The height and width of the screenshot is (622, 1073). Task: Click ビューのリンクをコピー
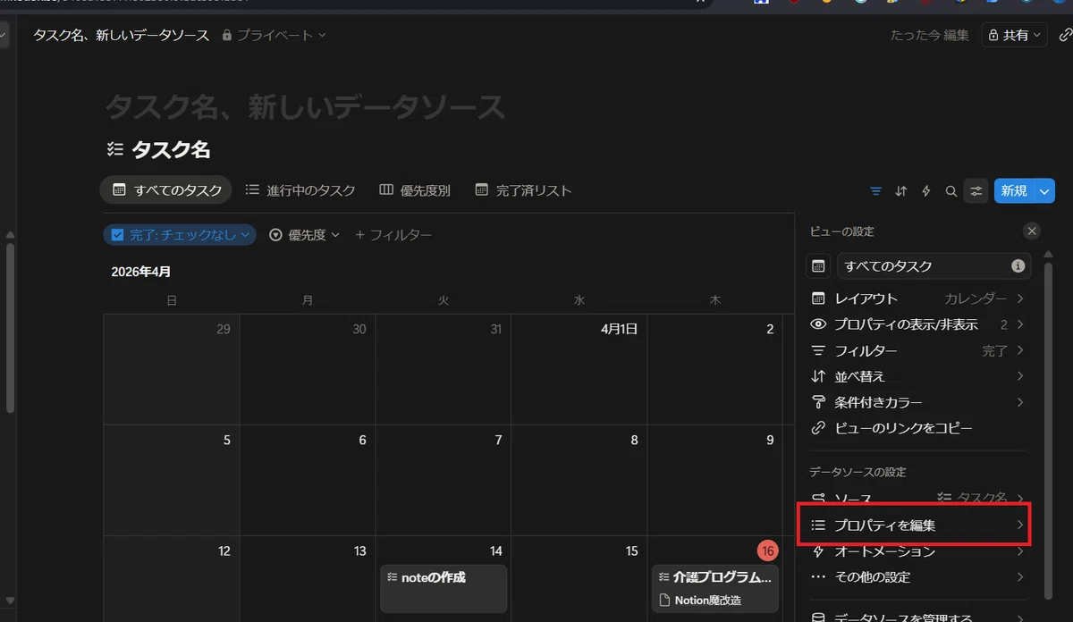[x=917, y=428]
